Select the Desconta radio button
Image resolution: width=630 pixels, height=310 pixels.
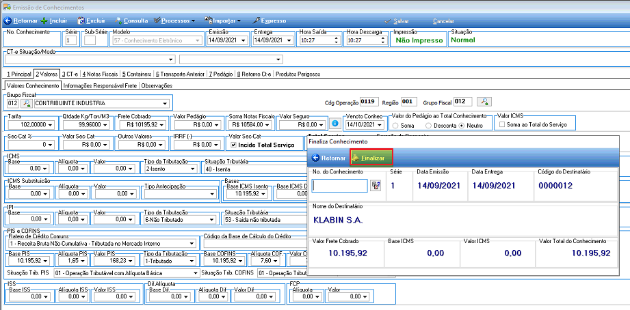(x=430, y=125)
